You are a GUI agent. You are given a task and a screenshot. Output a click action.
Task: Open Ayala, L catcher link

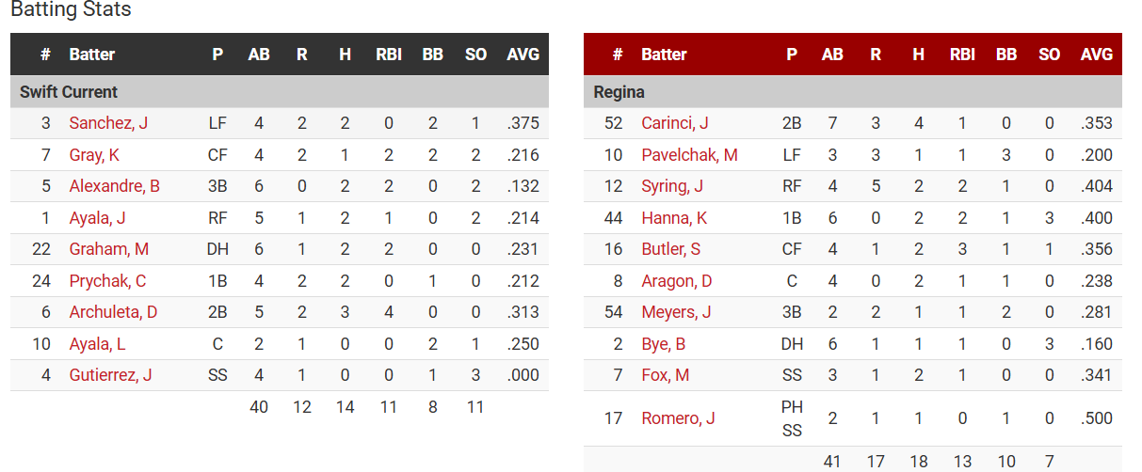pos(97,344)
